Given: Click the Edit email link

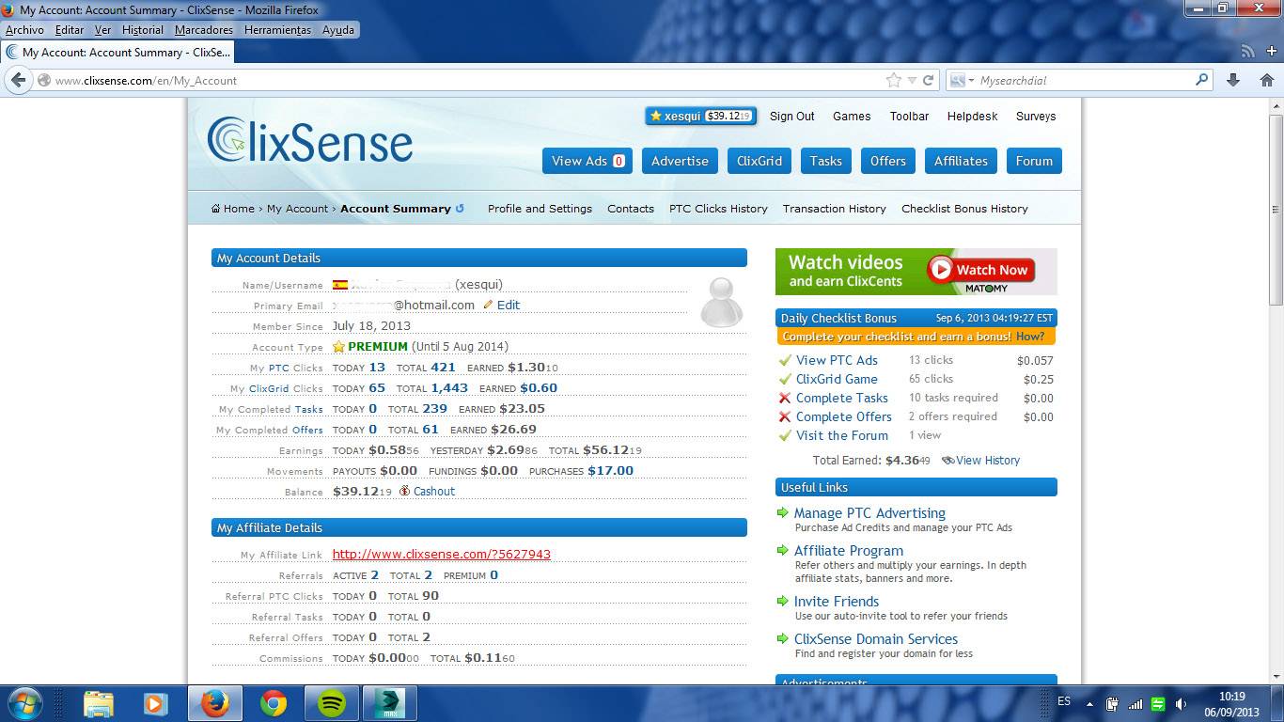Looking at the screenshot, I should click(509, 306).
